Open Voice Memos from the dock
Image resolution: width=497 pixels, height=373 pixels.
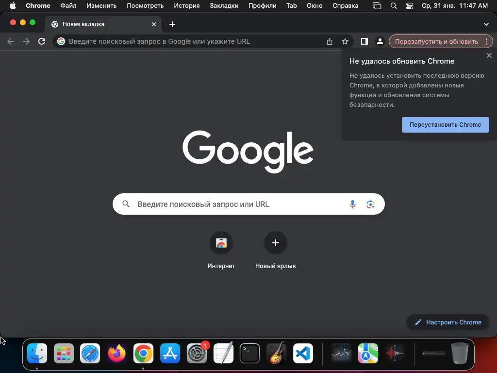[x=395, y=354]
